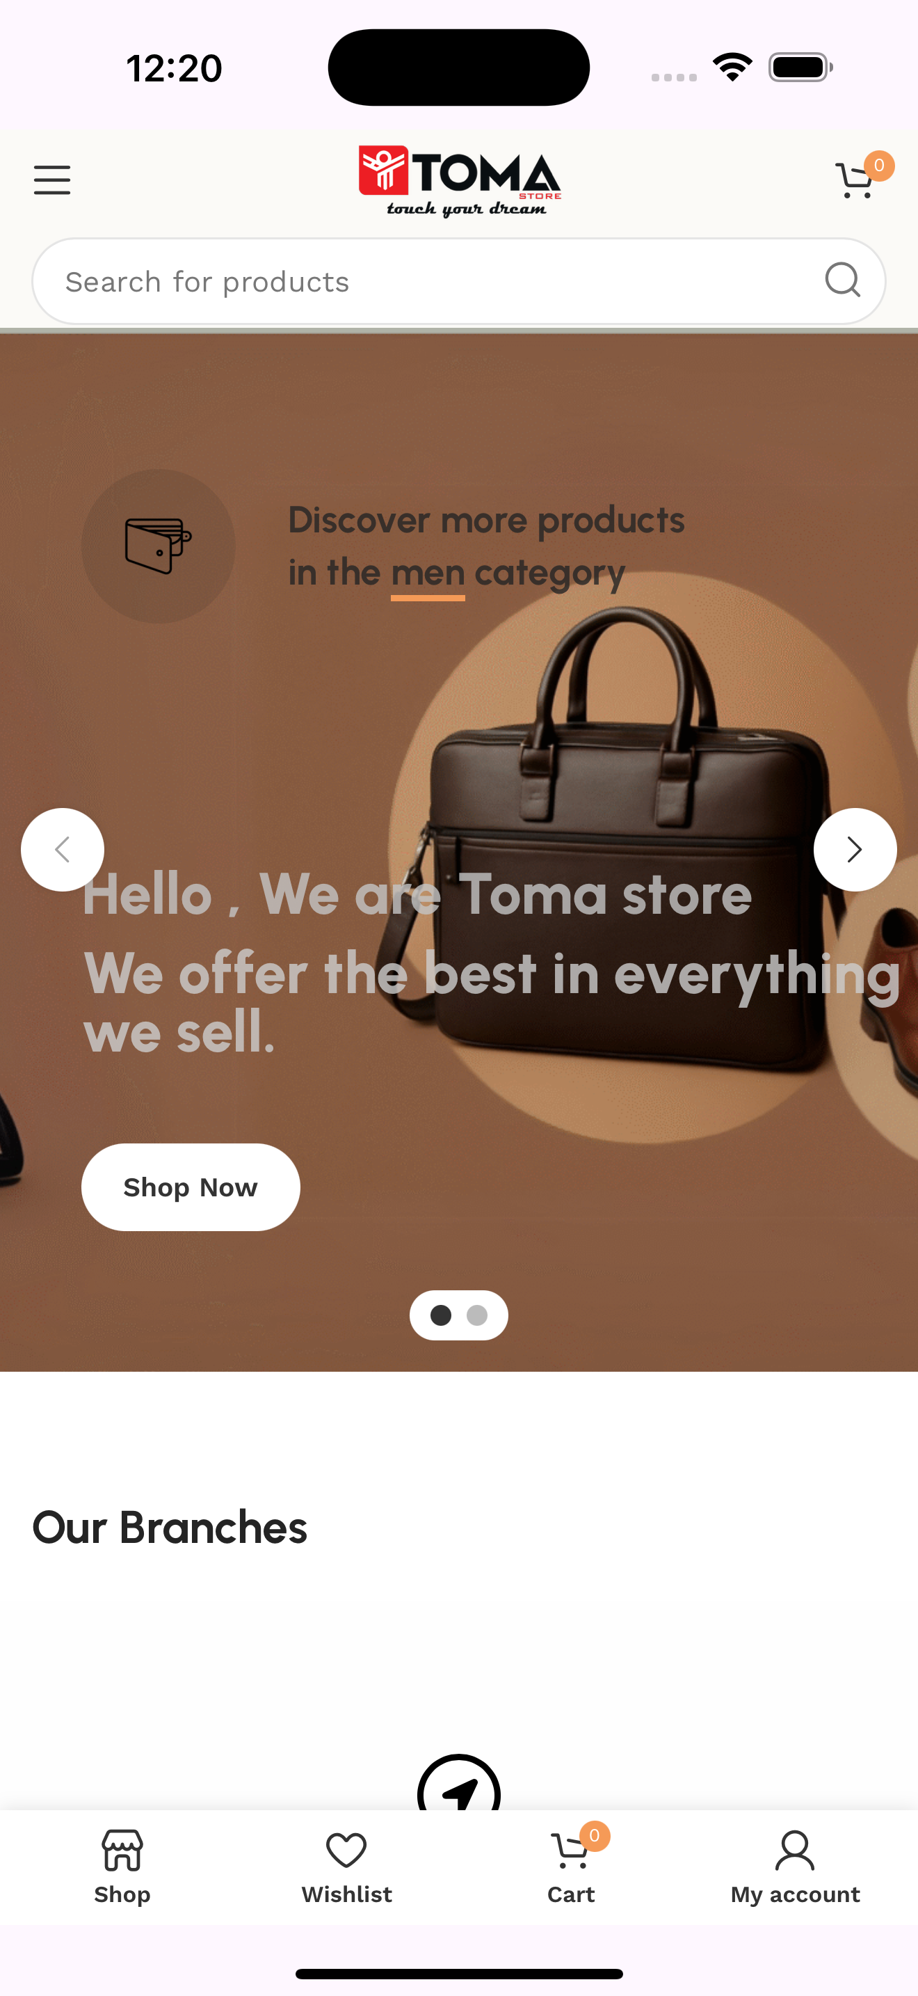Tap the search magnifier icon
The height and width of the screenshot is (1996, 918).
842,280
